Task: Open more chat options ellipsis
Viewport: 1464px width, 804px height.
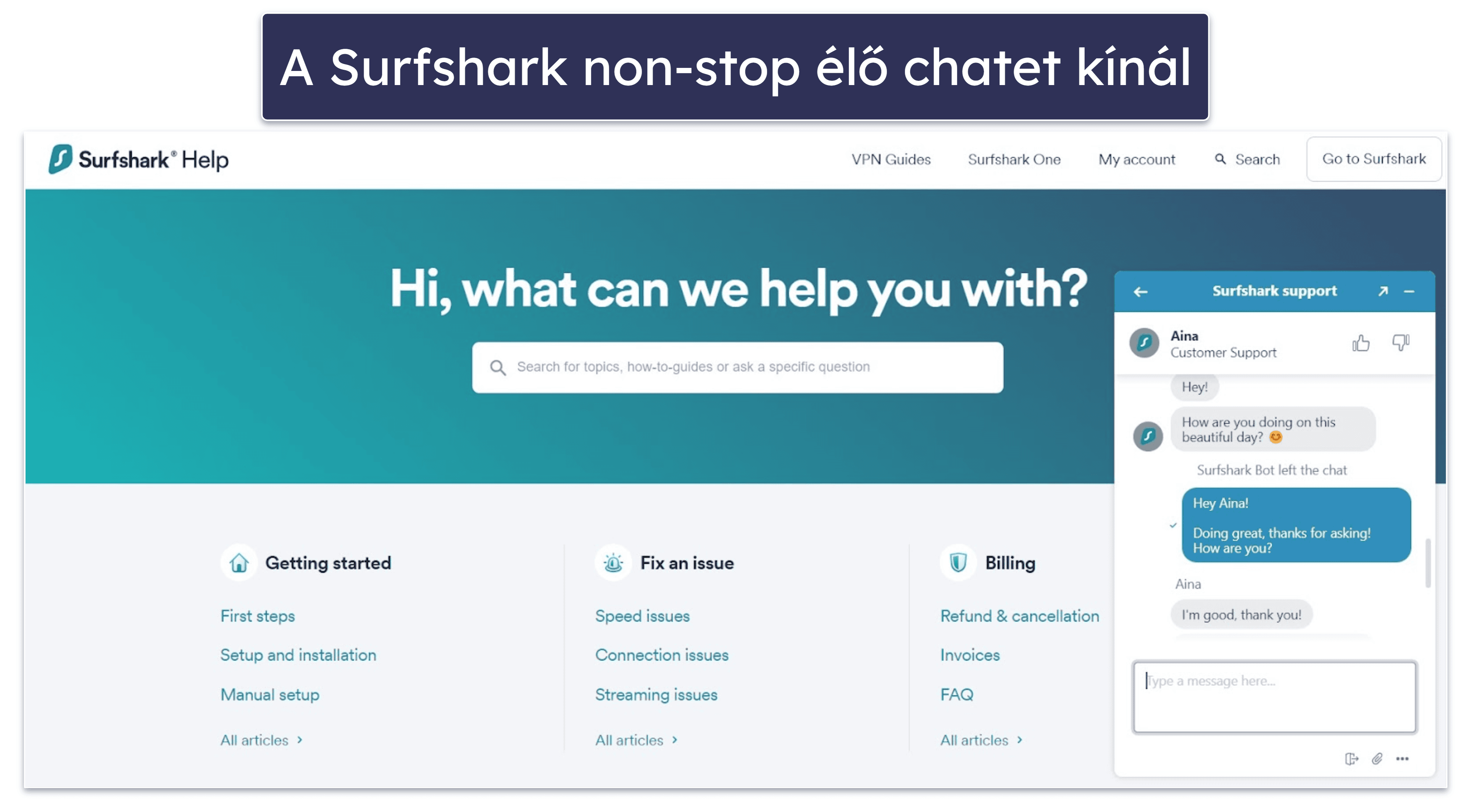Action: 1402,759
